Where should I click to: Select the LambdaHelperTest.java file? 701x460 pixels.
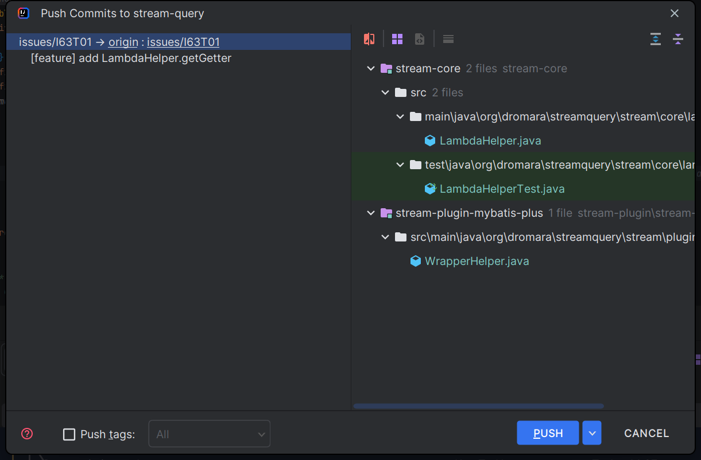pyautogui.click(x=502, y=189)
